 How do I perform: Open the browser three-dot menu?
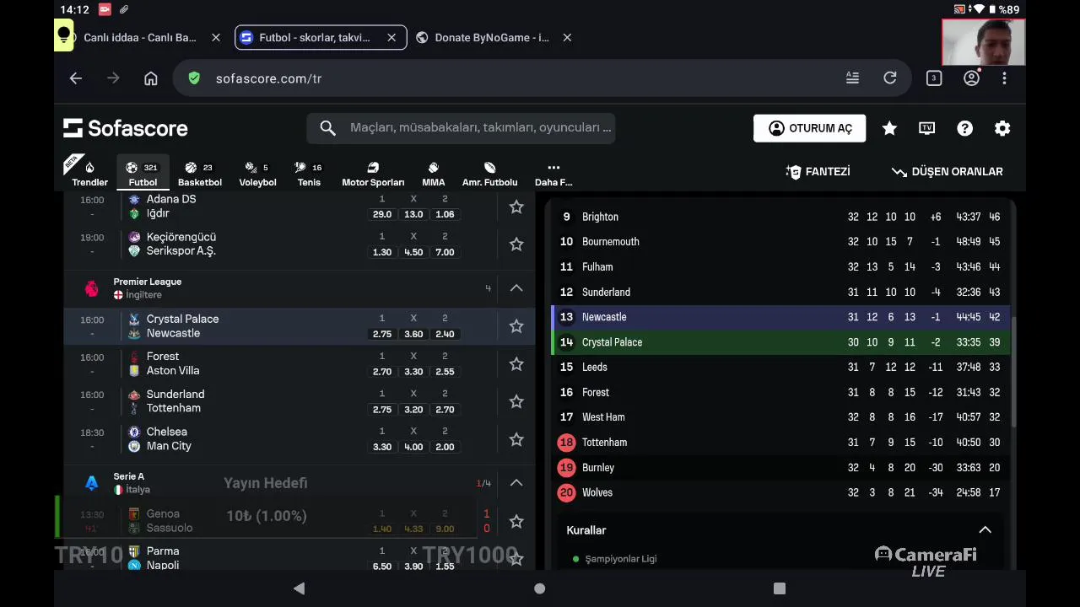tap(1004, 78)
